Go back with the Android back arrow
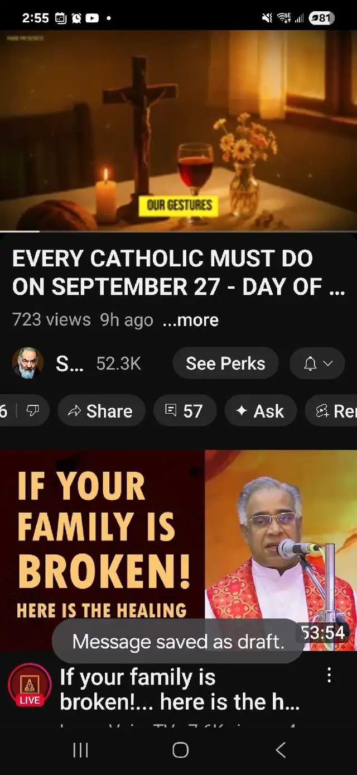 [x=281, y=750]
